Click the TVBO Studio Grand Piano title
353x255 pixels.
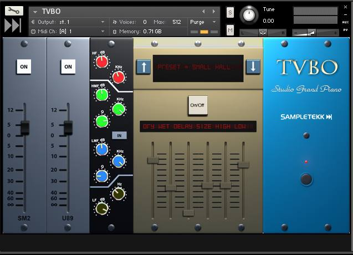(x=306, y=76)
